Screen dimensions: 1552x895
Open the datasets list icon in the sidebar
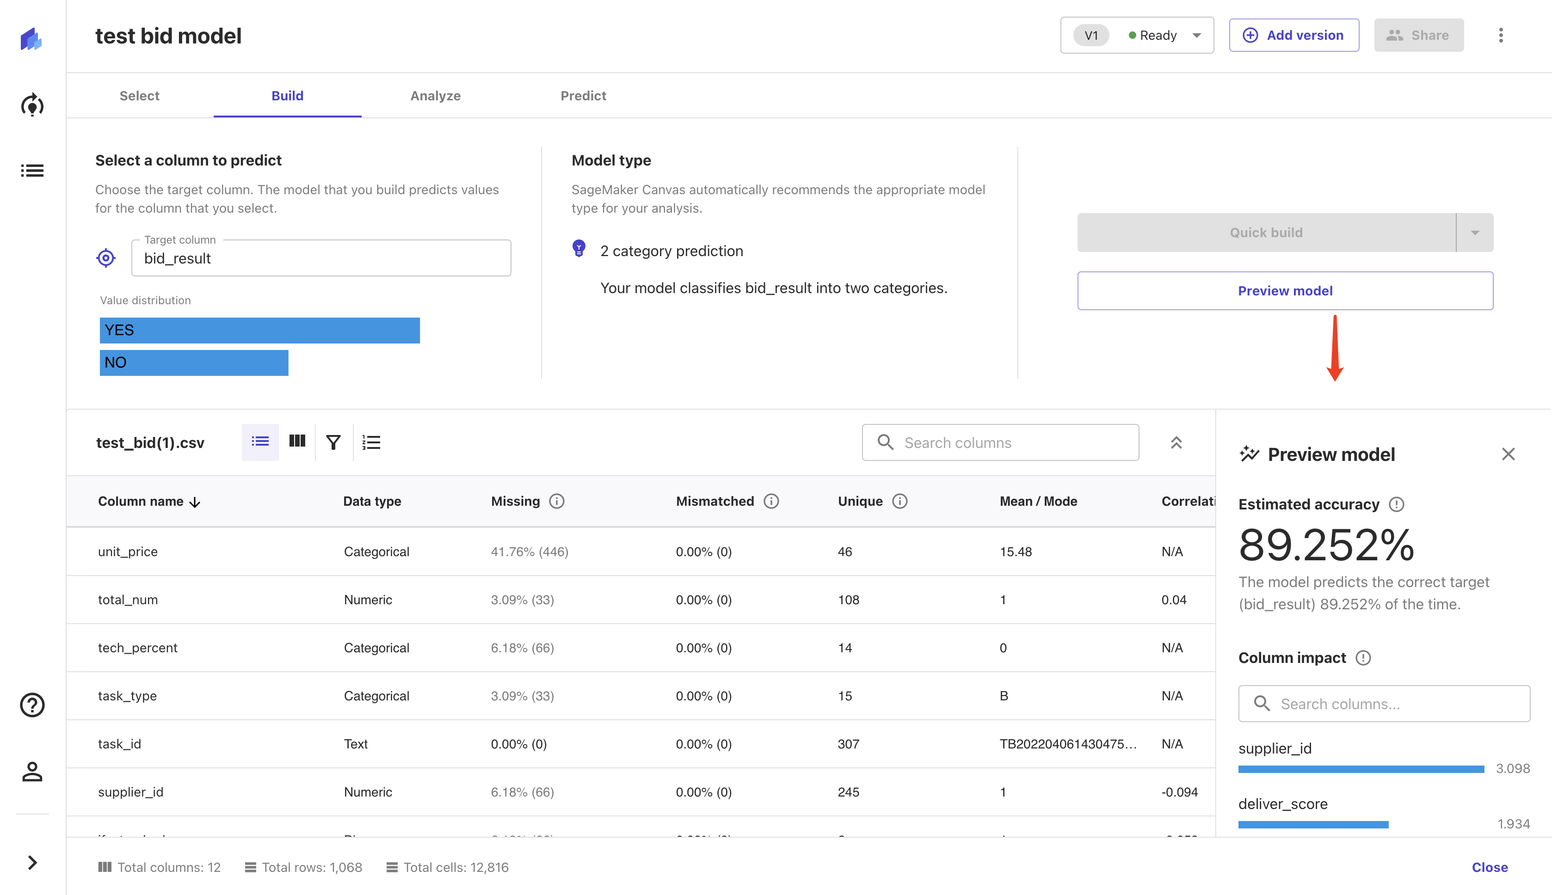(x=32, y=170)
